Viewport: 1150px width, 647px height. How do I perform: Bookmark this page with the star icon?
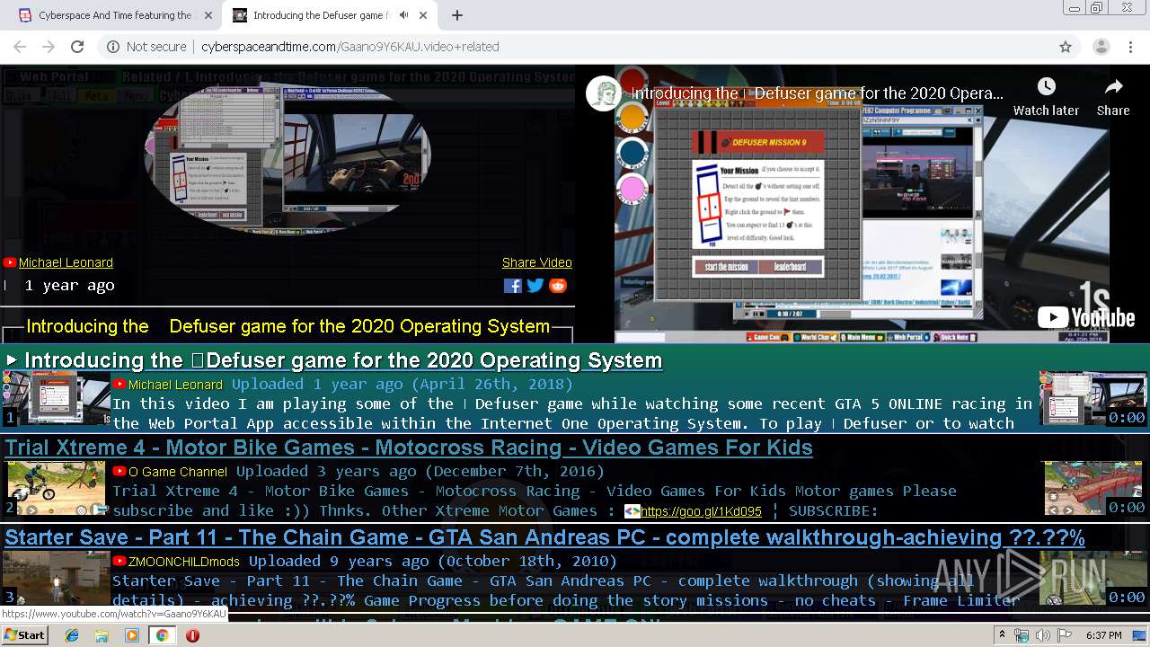pos(1066,47)
